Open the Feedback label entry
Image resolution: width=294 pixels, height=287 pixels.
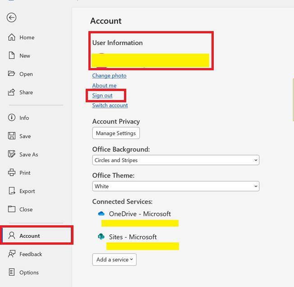31,254
